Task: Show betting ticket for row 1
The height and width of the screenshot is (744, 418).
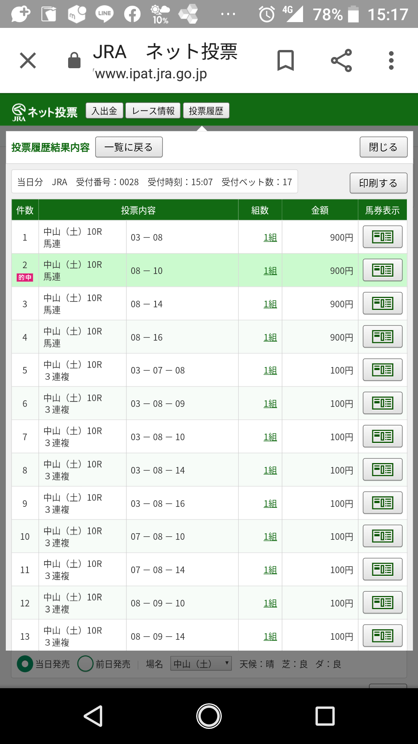Action: 382,237
